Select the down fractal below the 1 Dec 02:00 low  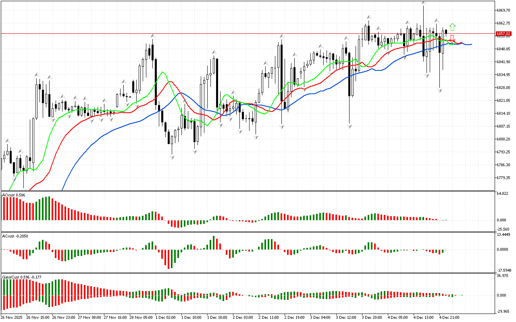[x=172, y=157]
